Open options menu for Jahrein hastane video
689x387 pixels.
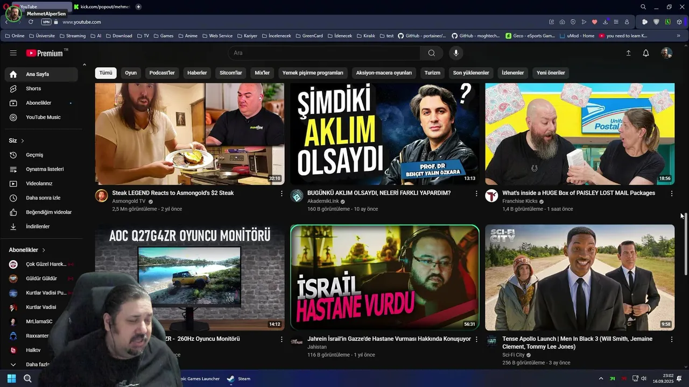click(476, 340)
